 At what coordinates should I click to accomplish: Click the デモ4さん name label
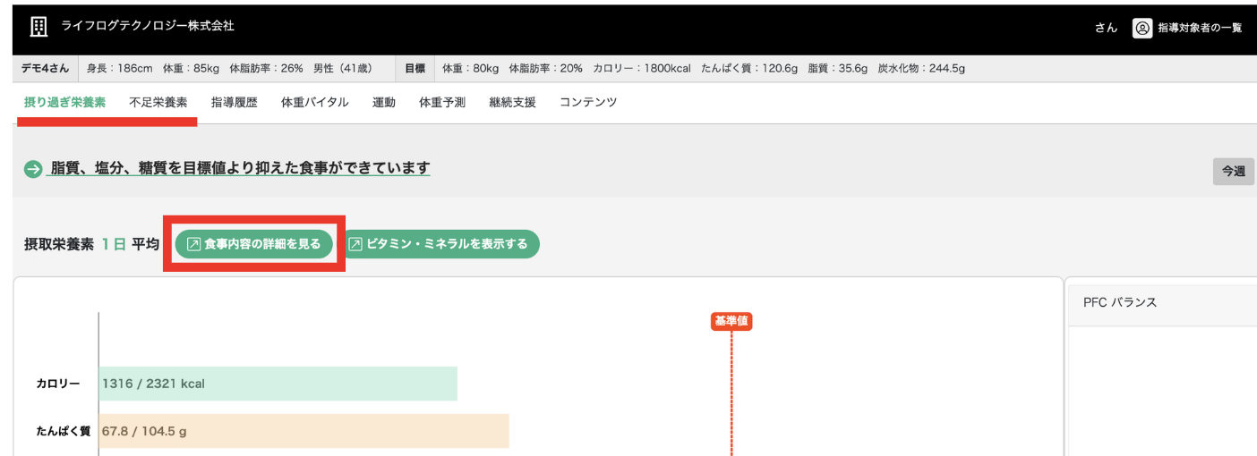pos(46,68)
